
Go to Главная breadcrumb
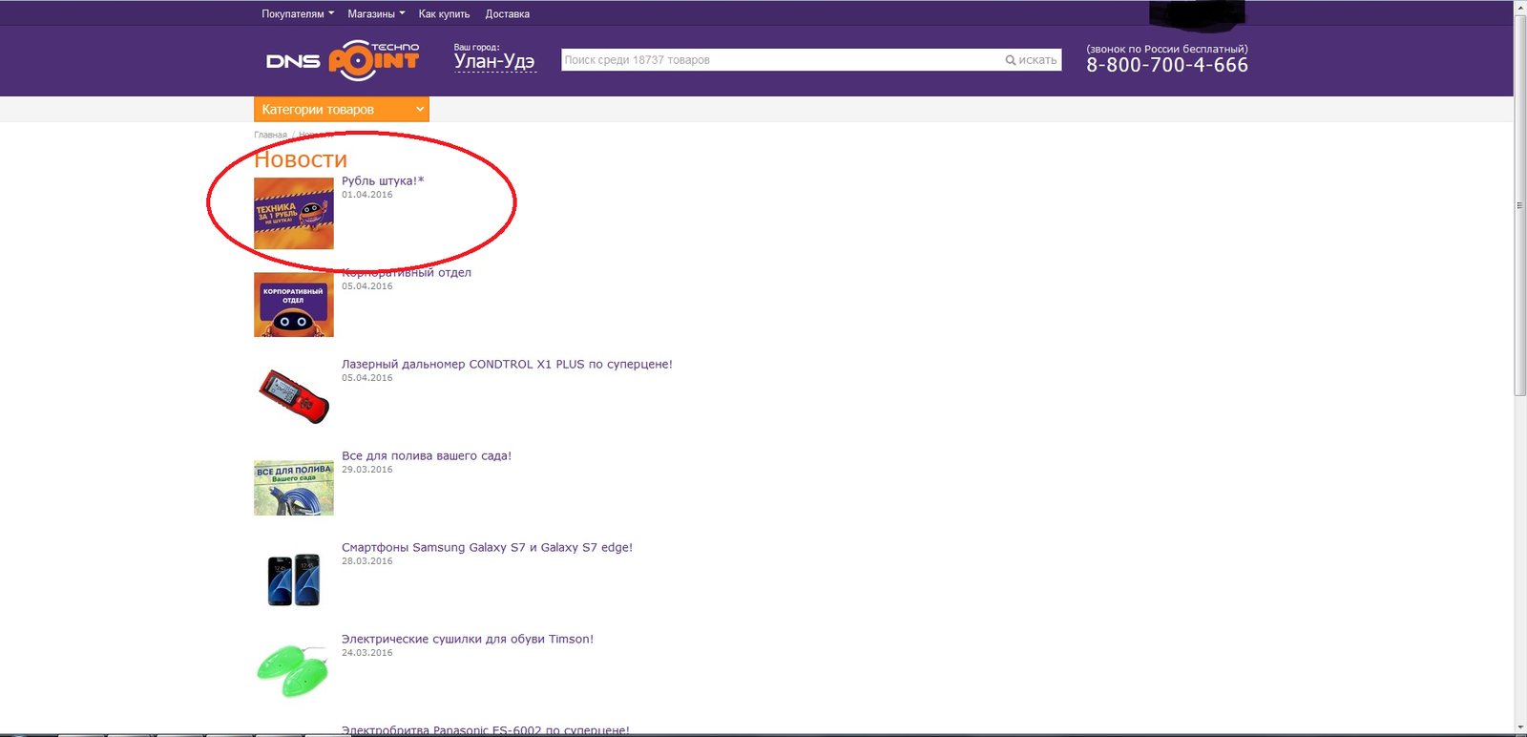[x=270, y=135]
